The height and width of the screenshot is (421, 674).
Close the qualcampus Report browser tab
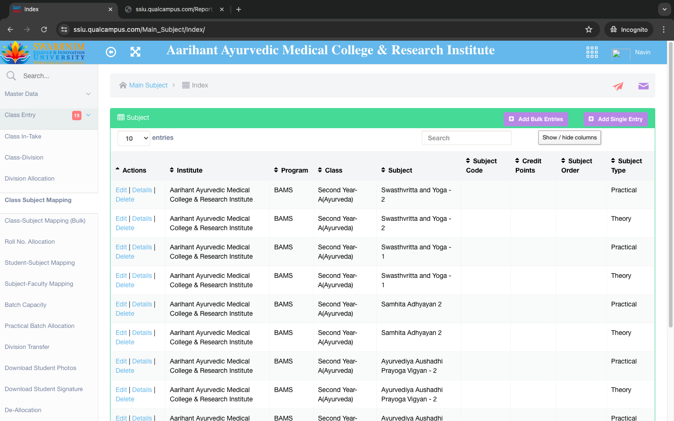point(222,9)
